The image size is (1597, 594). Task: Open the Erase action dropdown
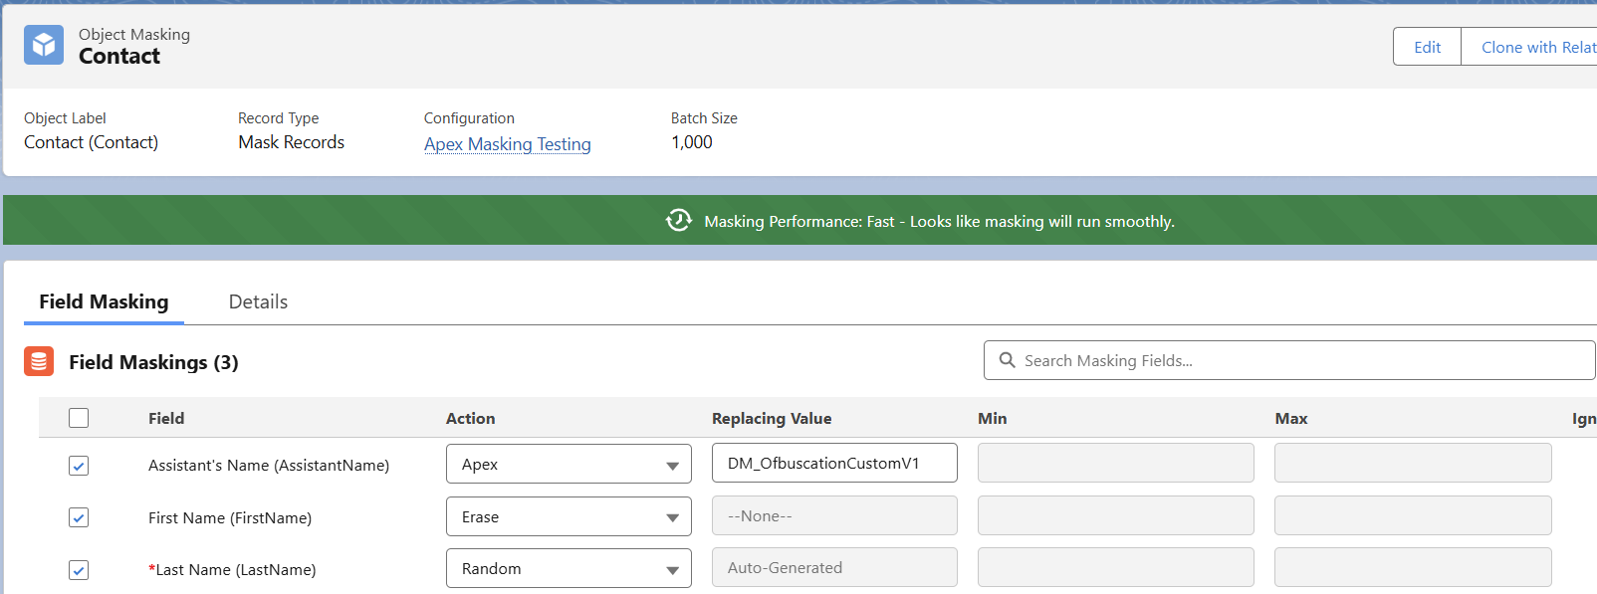pos(569,517)
